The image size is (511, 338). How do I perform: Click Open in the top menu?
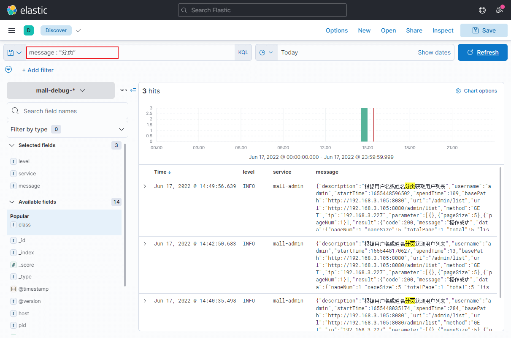coord(389,30)
